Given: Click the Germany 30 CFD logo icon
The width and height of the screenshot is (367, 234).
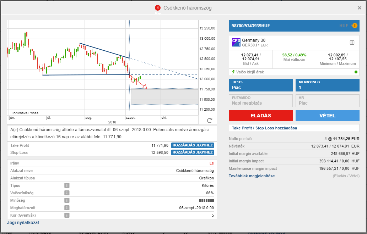Looking at the screenshot, I should [236, 43].
